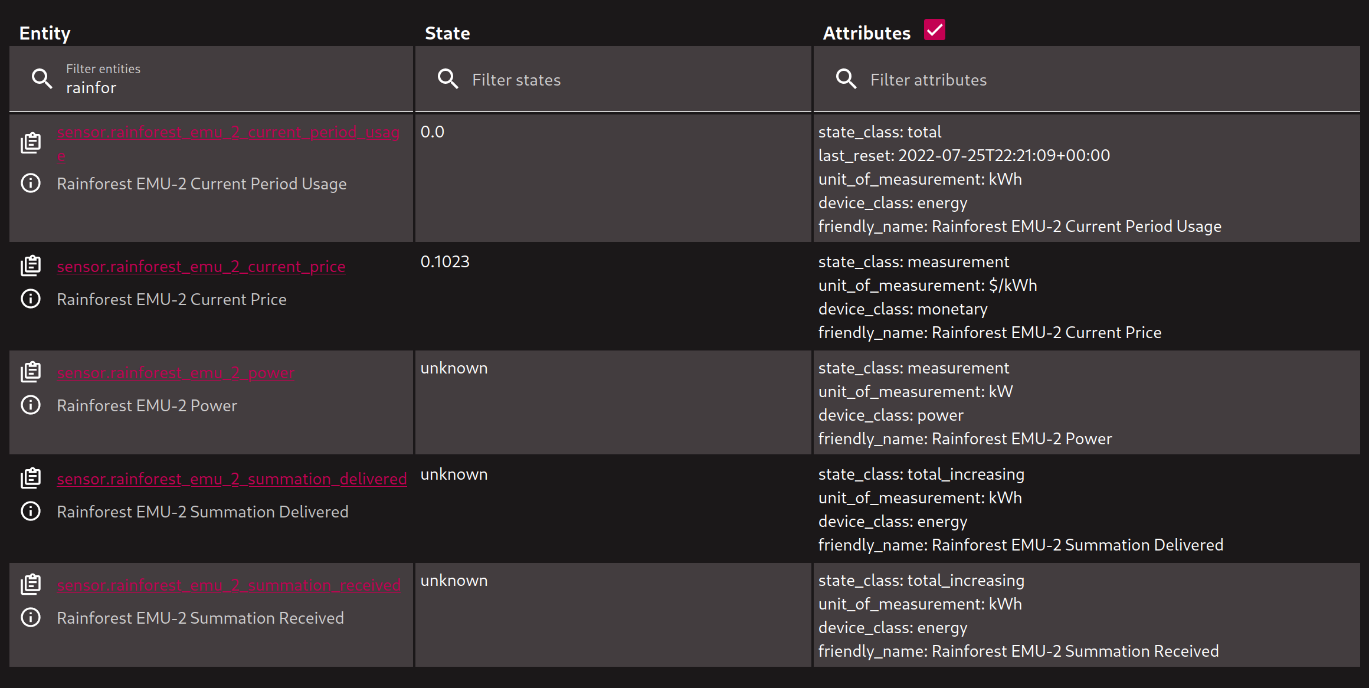
Task: Open sensor.rainforest_emu_2_power entity
Action: point(176,372)
